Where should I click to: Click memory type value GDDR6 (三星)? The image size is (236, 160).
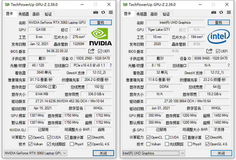[x=46, y=87]
